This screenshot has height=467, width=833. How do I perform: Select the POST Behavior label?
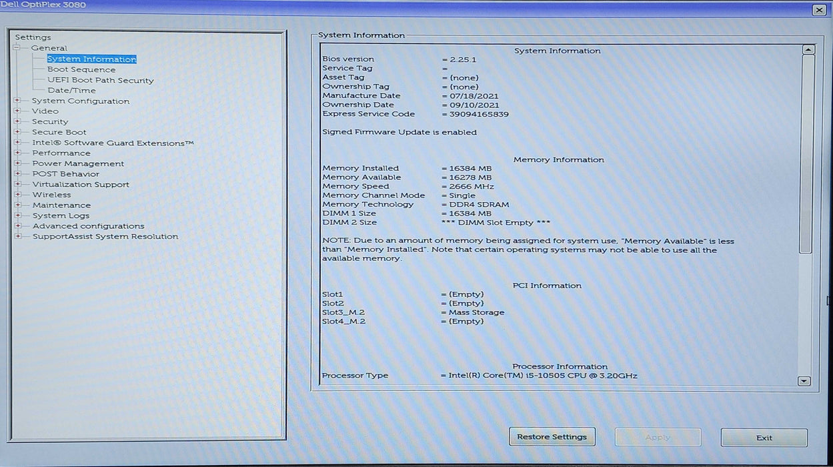[66, 174]
